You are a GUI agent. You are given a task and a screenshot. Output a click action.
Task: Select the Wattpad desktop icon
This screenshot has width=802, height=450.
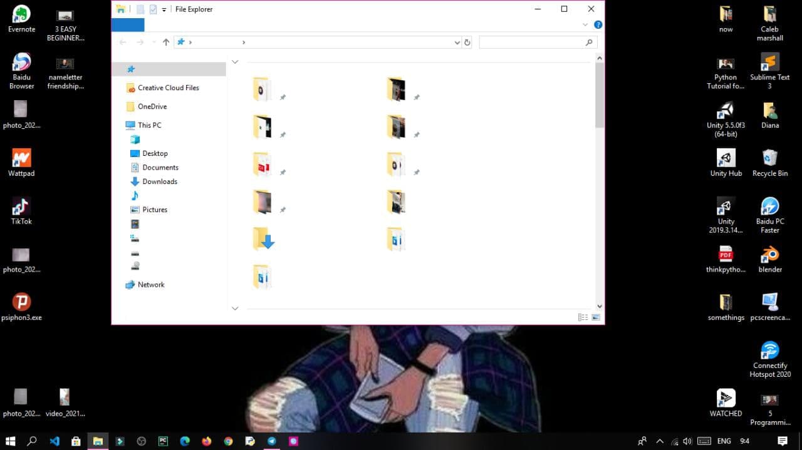22,163
